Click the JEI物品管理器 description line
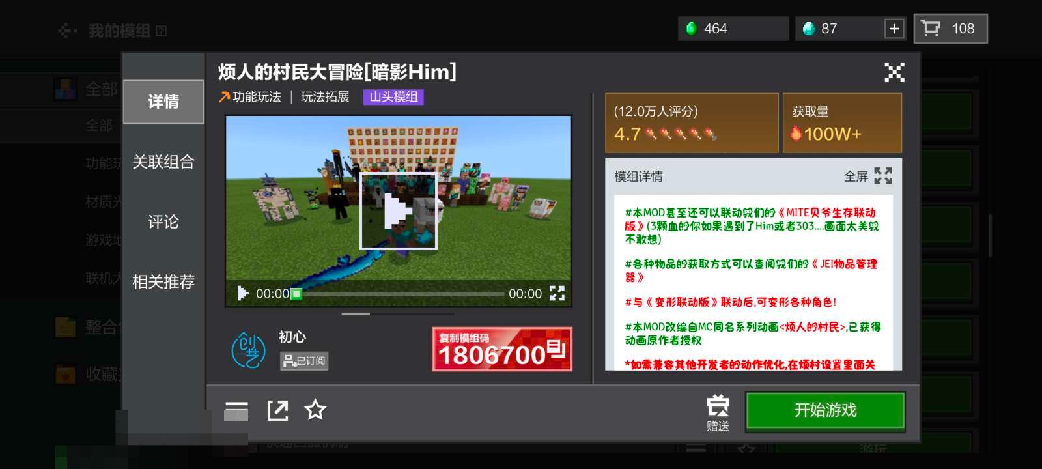This screenshot has height=469, width=1042. [x=751, y=270]
